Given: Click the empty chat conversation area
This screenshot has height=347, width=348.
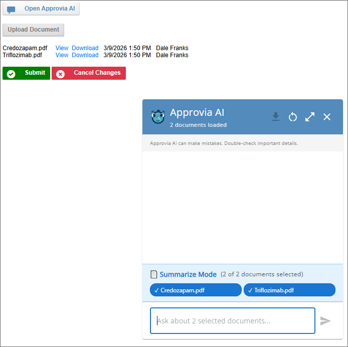Looking at the screenshot, I should (243, 207).
